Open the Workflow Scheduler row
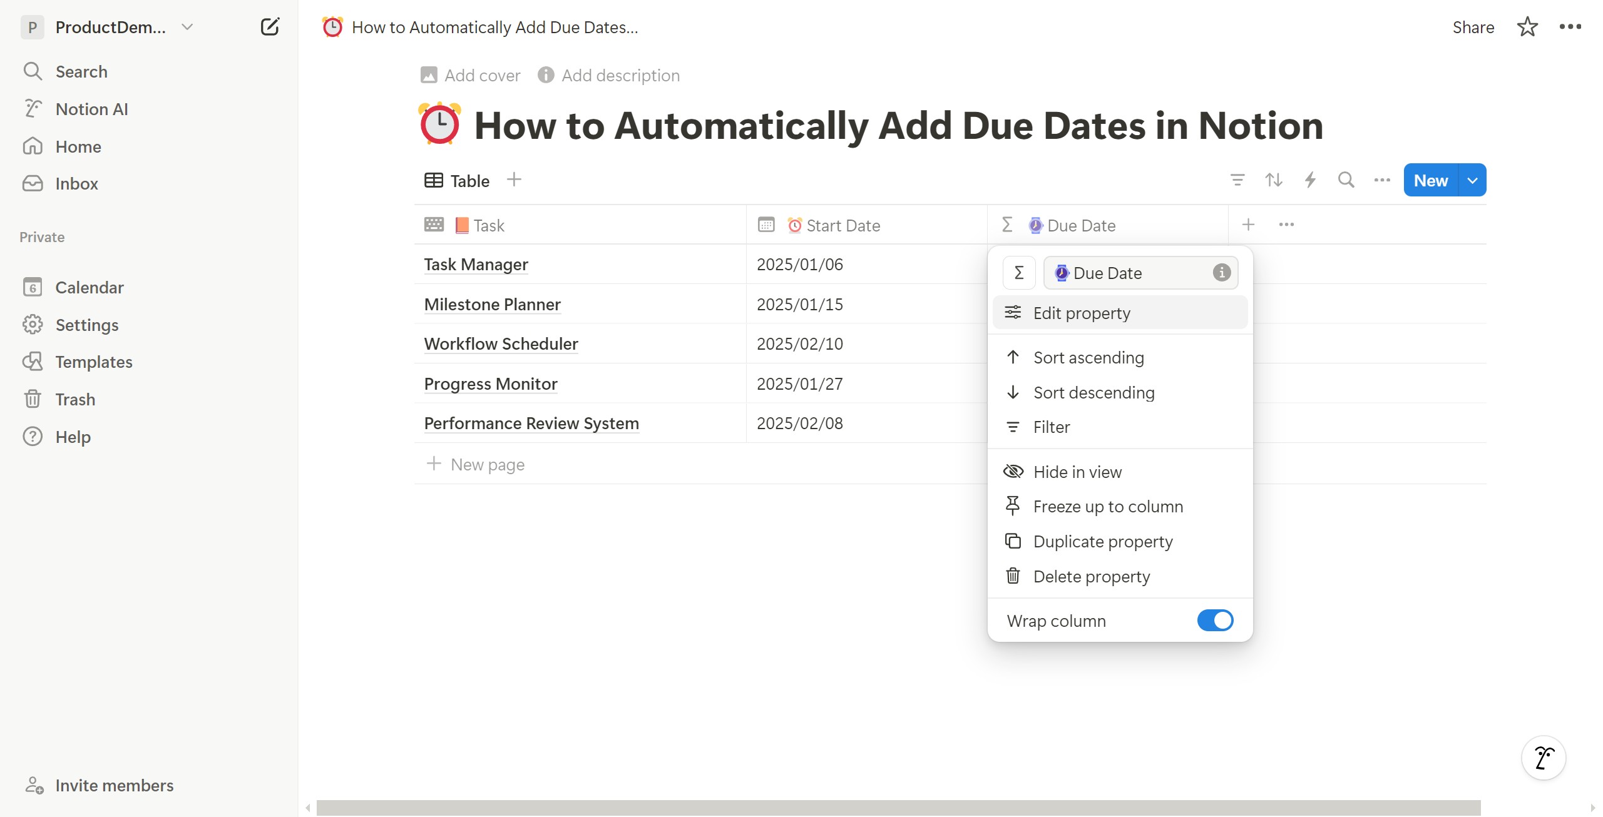1603x817 pixels. [x=501, y=344]
